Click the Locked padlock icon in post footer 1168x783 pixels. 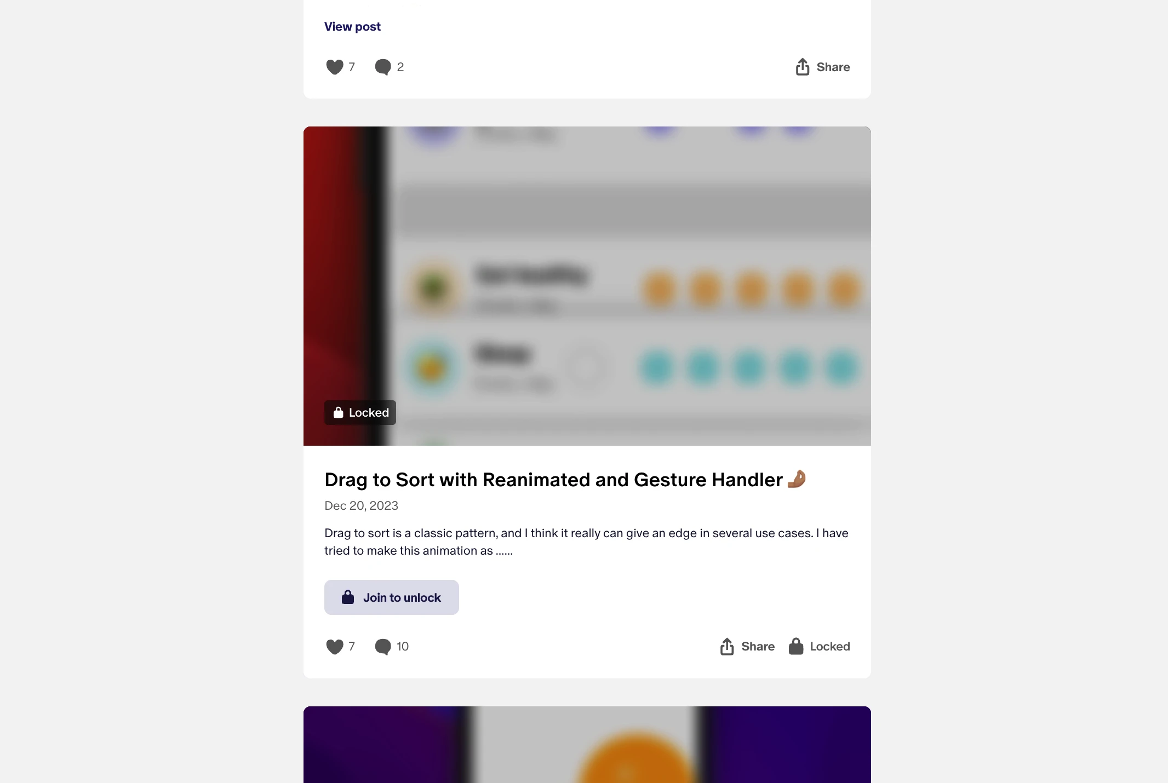(x=796, y=646)
